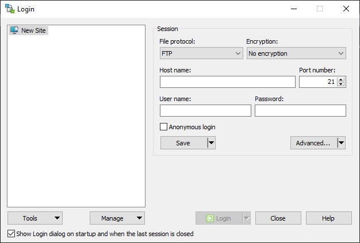
Task: Open the Encryption dropdown
Action: tap(296, 53)
